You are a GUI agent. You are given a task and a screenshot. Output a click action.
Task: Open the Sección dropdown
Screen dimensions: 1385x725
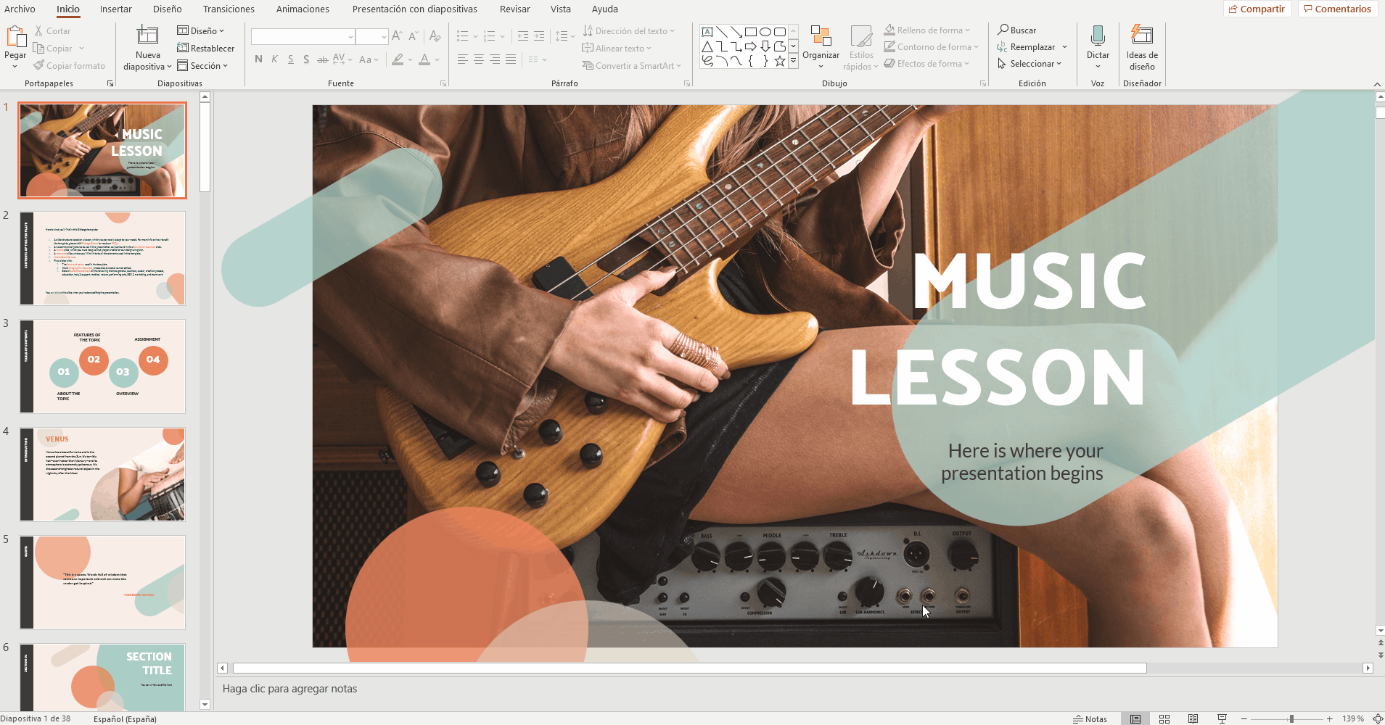point(203,66)
